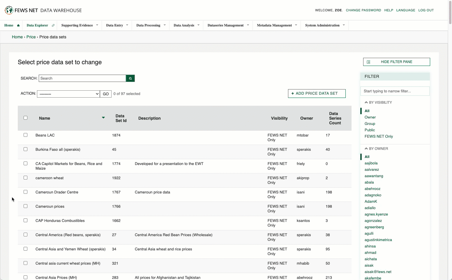This screenshot has width=452, height=280.
Task: Open the Metadata Management menu
Action: (x=277, y=26)
